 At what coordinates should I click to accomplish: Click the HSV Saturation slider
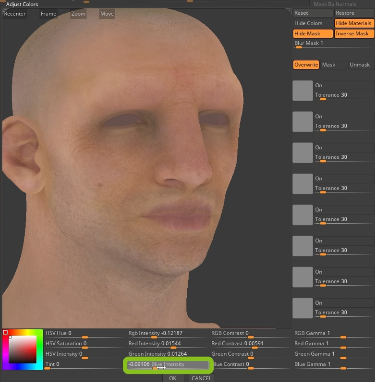pos(84,344)
